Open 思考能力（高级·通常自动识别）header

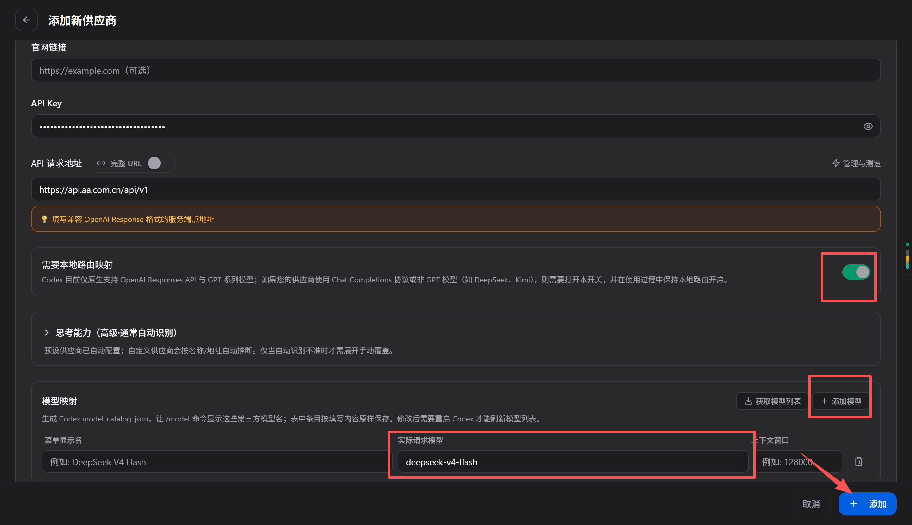pos(117,332)
